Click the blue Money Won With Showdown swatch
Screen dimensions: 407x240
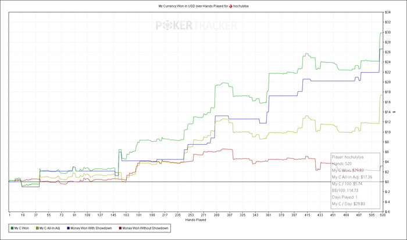click(x=69, y=228)
